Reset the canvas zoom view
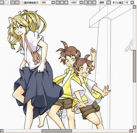This screenshot has height=133, width=137. coord(66,2)
